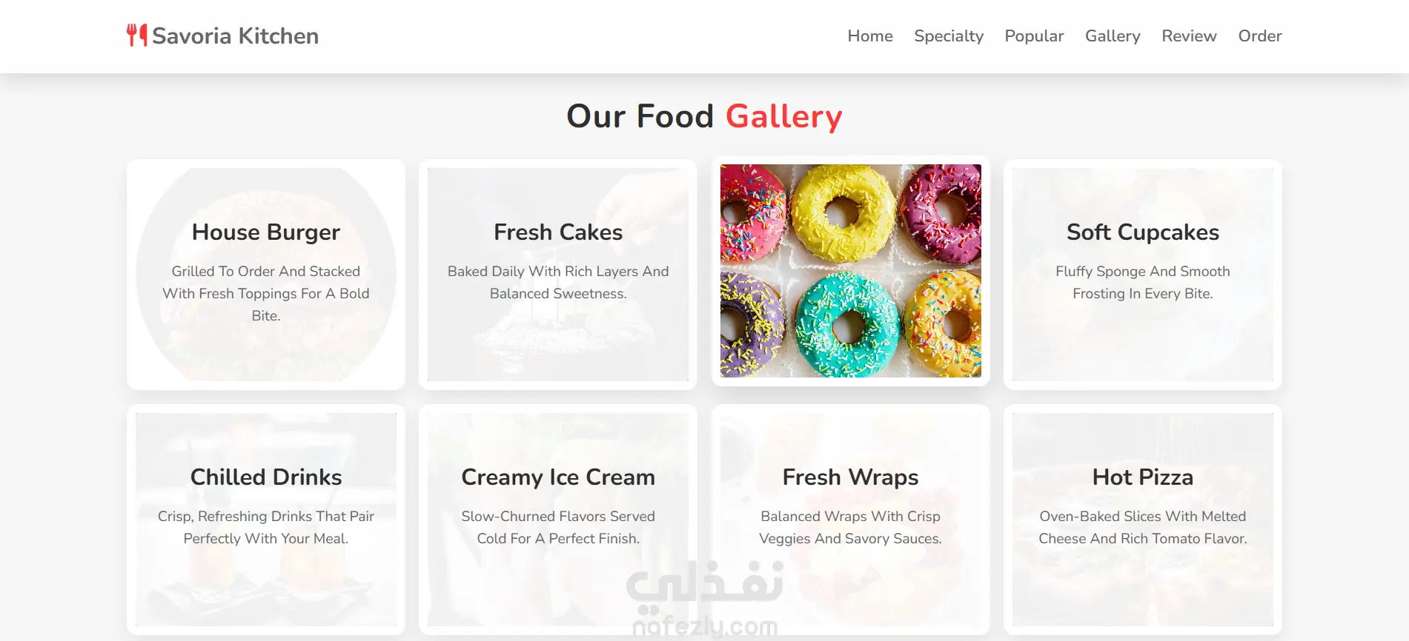This screenshot has height=641, width=1409.
Task: Open the Creamy Ice Cream card
Action: point(558,520)
